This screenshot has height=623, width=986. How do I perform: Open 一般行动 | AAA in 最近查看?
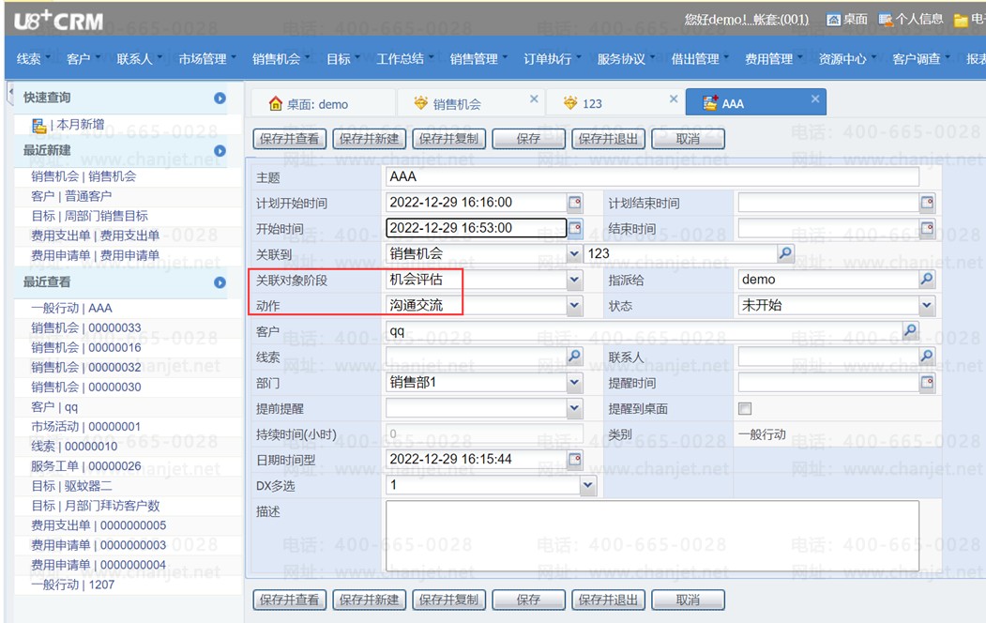71,308
